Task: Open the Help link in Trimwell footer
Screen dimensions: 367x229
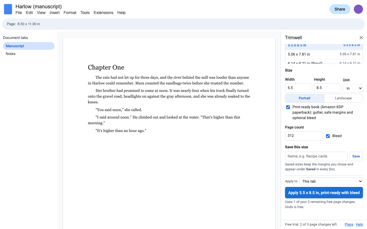Action: (359, 224)
